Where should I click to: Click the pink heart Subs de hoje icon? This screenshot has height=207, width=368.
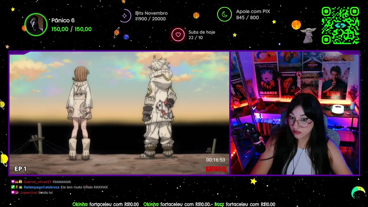[178, 35]
